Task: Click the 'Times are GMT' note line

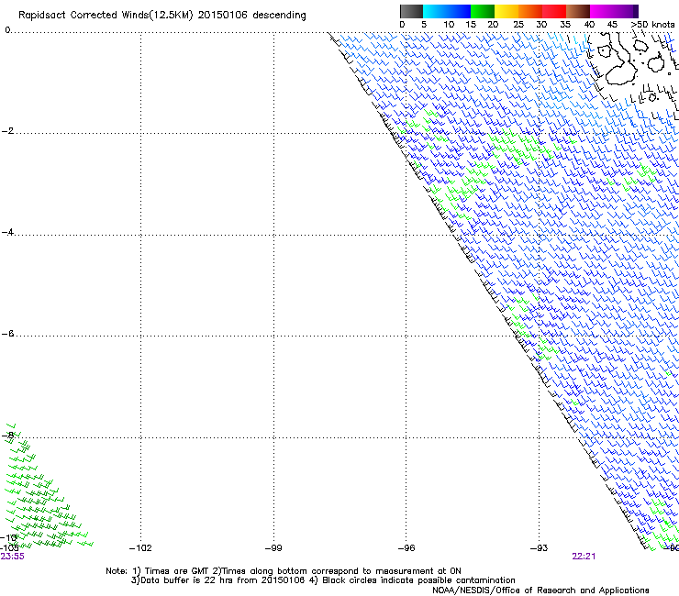Action: pos(284,571)
